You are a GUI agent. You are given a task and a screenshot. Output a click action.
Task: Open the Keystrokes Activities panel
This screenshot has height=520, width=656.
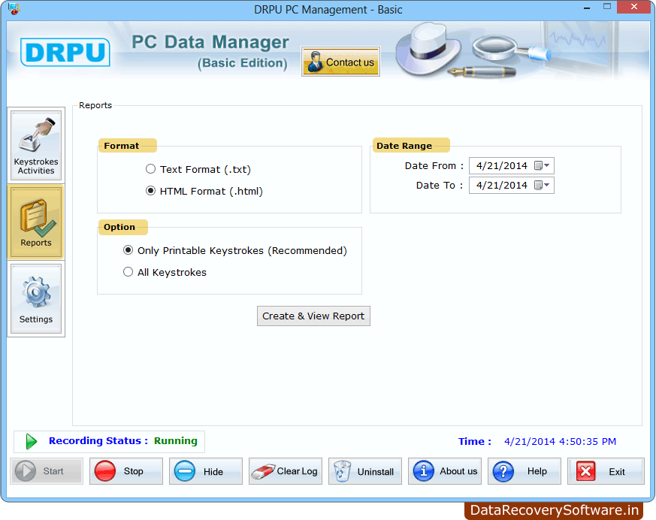[x=36, y=145]
